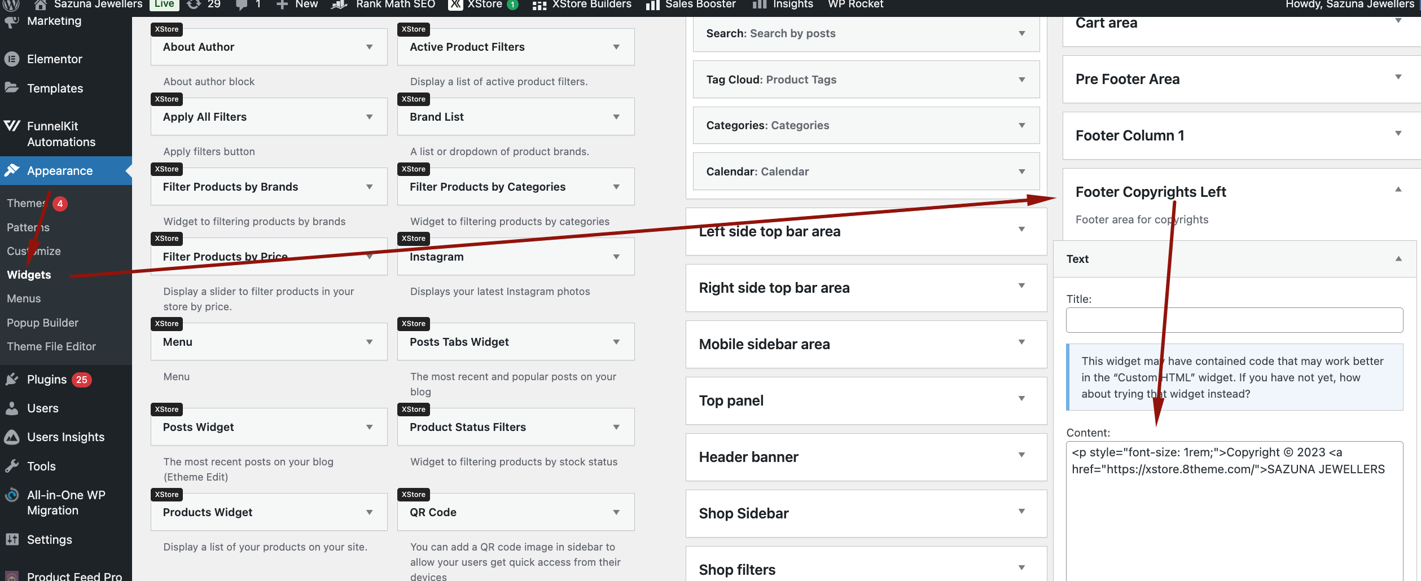The image size is (1421, 581).
Task: Expand the Posts Widget arrow
Action: pyautogui.click(x=369, y=427)
